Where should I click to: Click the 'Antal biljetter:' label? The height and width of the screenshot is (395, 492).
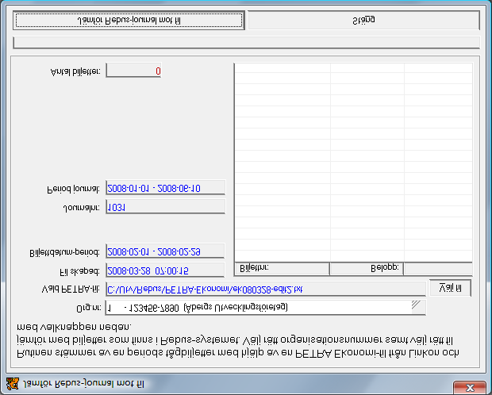click(x=75, y=72)
